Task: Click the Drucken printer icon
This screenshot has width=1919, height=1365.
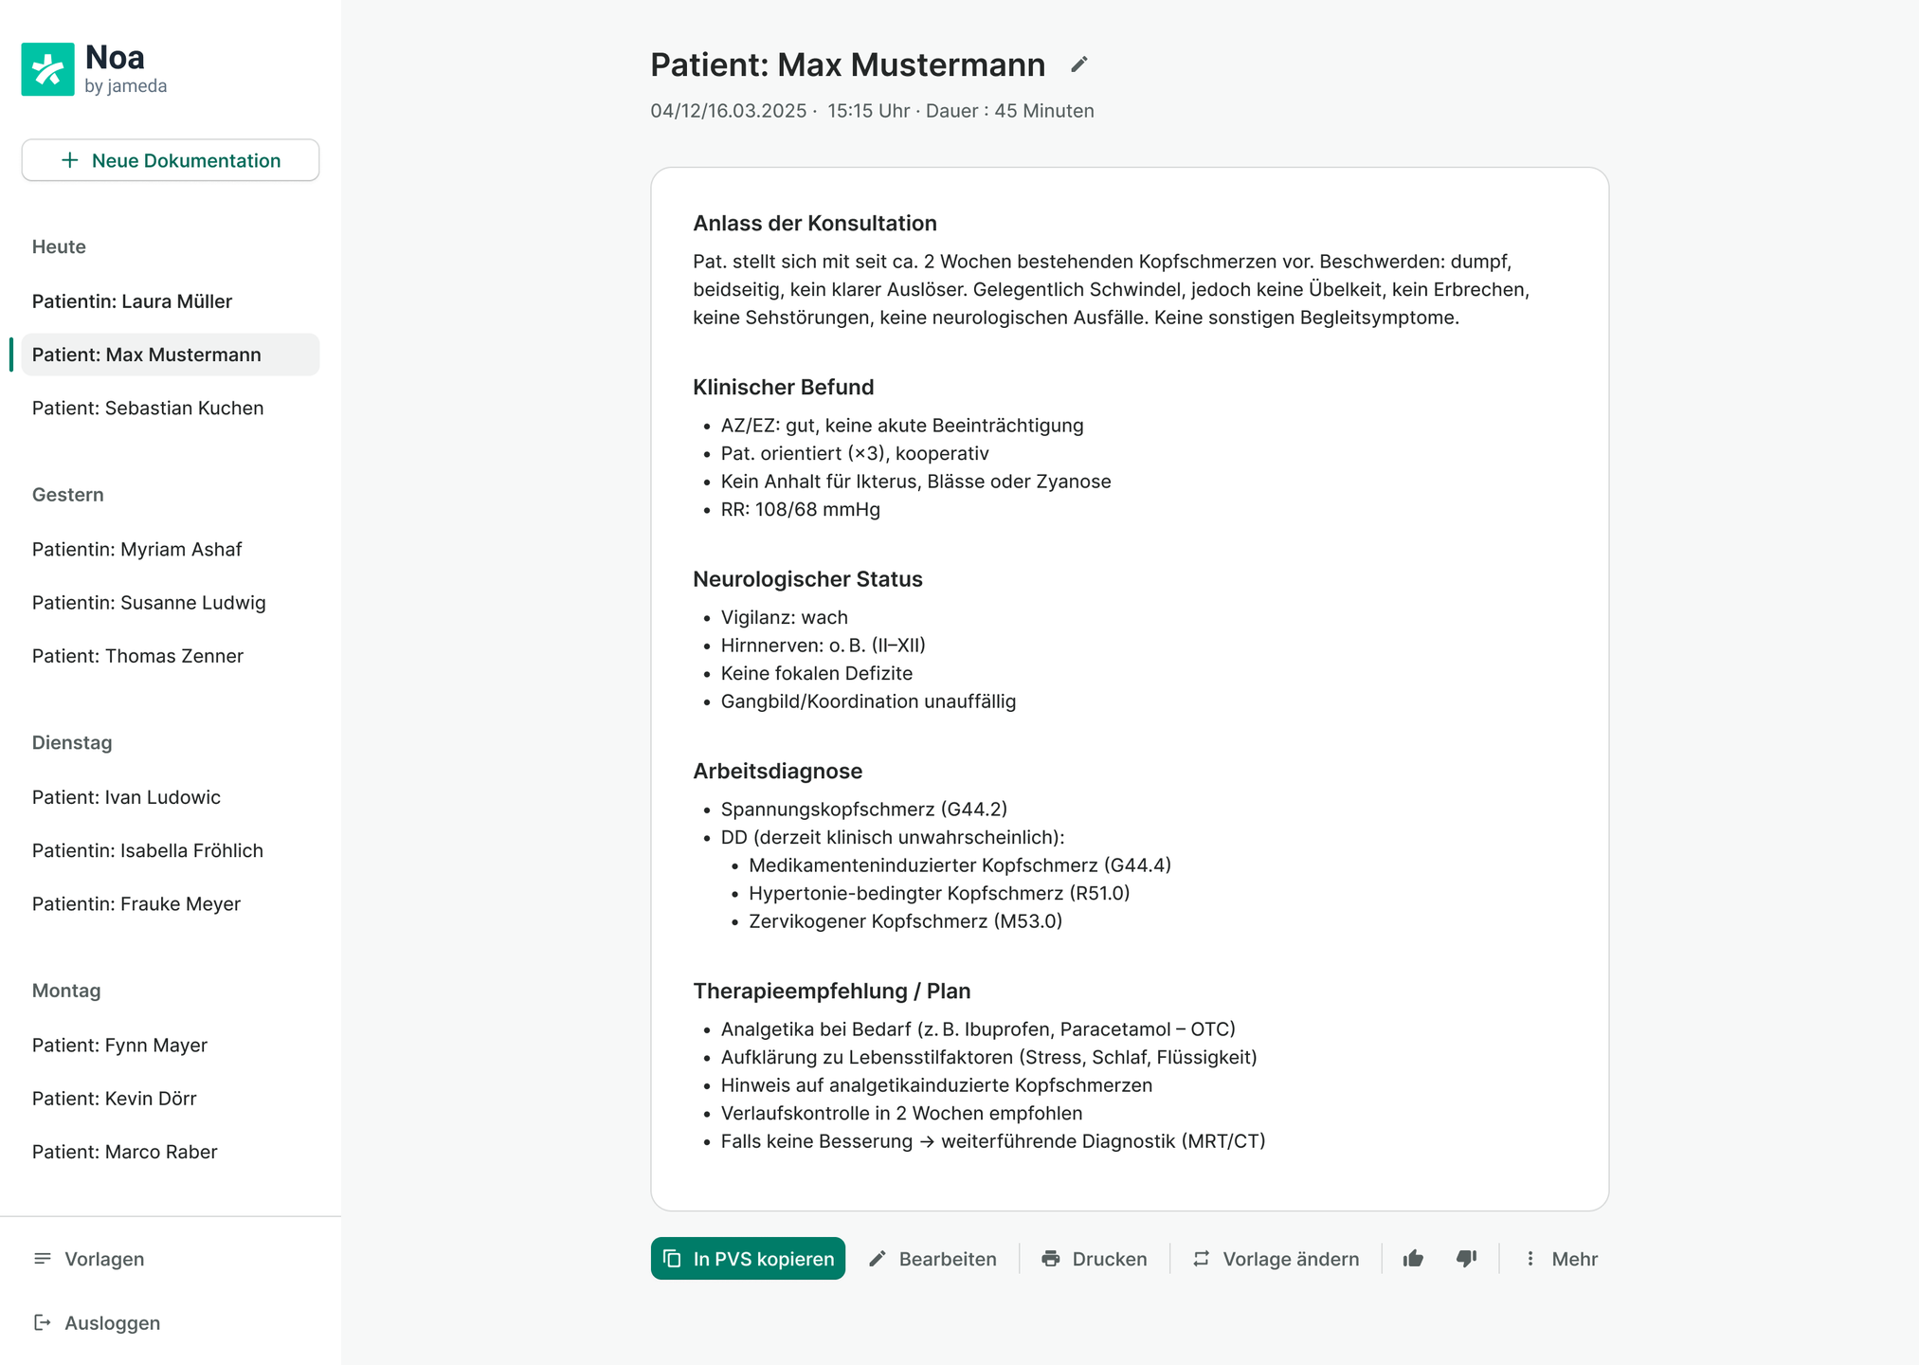Action: [x=1050, y=1259]
